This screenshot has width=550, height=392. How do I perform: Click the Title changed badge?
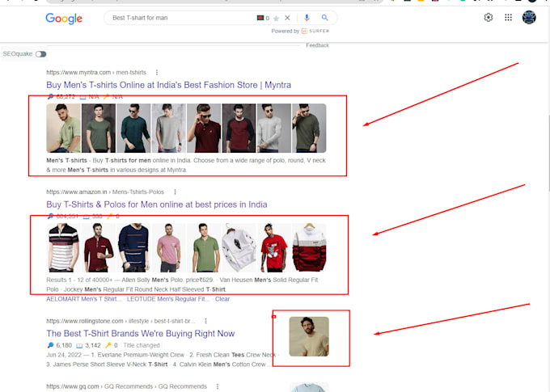[142, 345]
